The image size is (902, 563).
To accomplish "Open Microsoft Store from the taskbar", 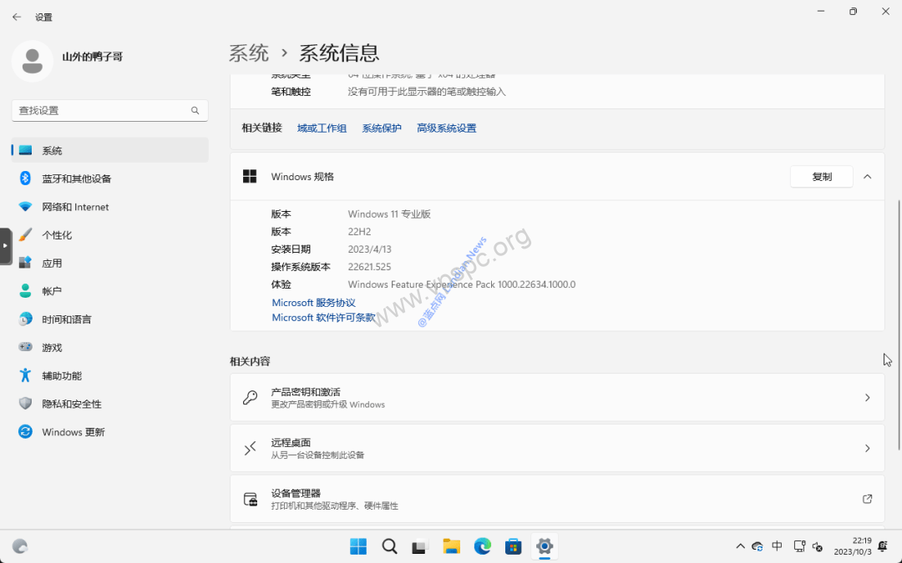I will 513,546.
